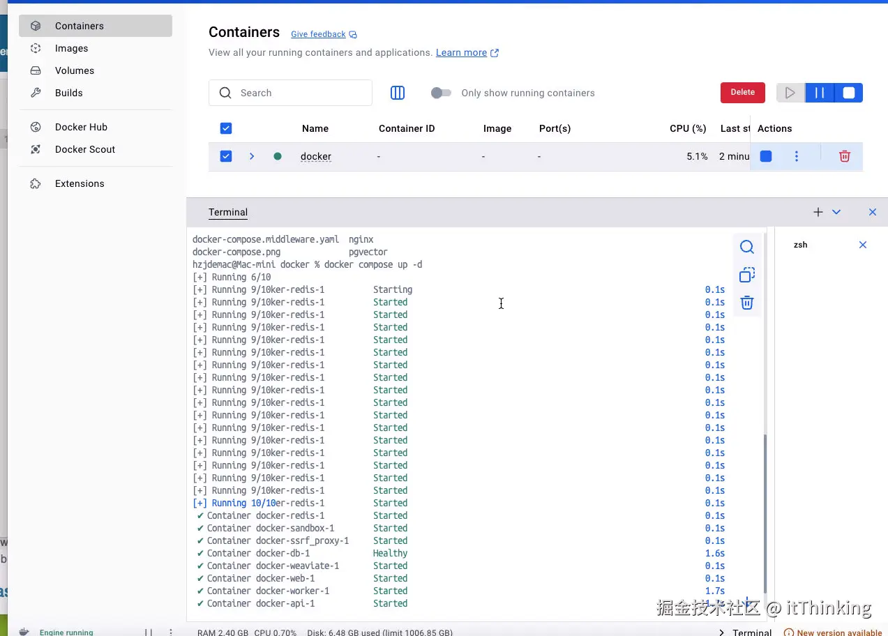
Task: Click the Image column header
Action: pos(497,128)
